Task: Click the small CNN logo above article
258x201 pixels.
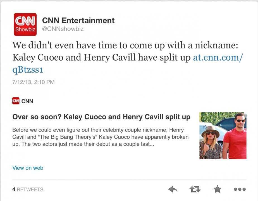Action: pyautogui.click(x=16, y=101)
